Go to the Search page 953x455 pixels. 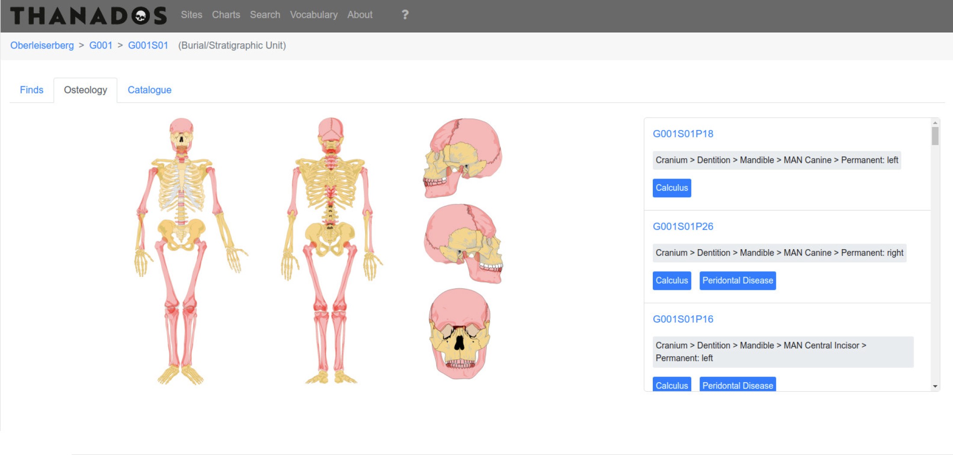[x=265, y=15]
